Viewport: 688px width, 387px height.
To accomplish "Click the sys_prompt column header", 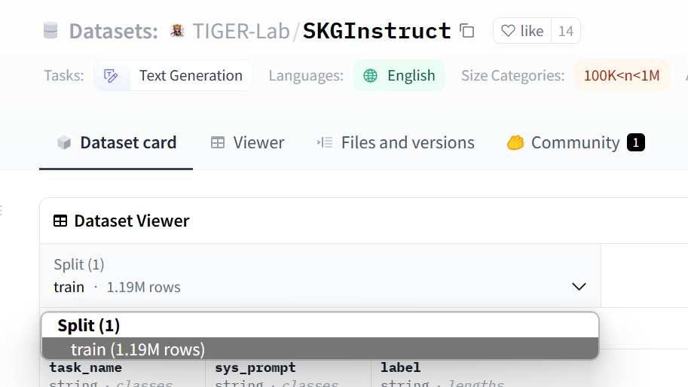I will click(255, 368).
